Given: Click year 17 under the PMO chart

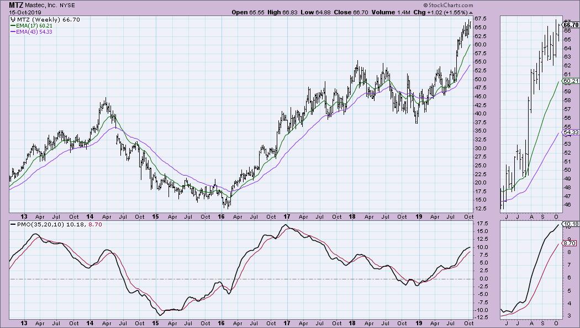Looking at the screenshot, I should pyautogui.click(x=287, y=323).
